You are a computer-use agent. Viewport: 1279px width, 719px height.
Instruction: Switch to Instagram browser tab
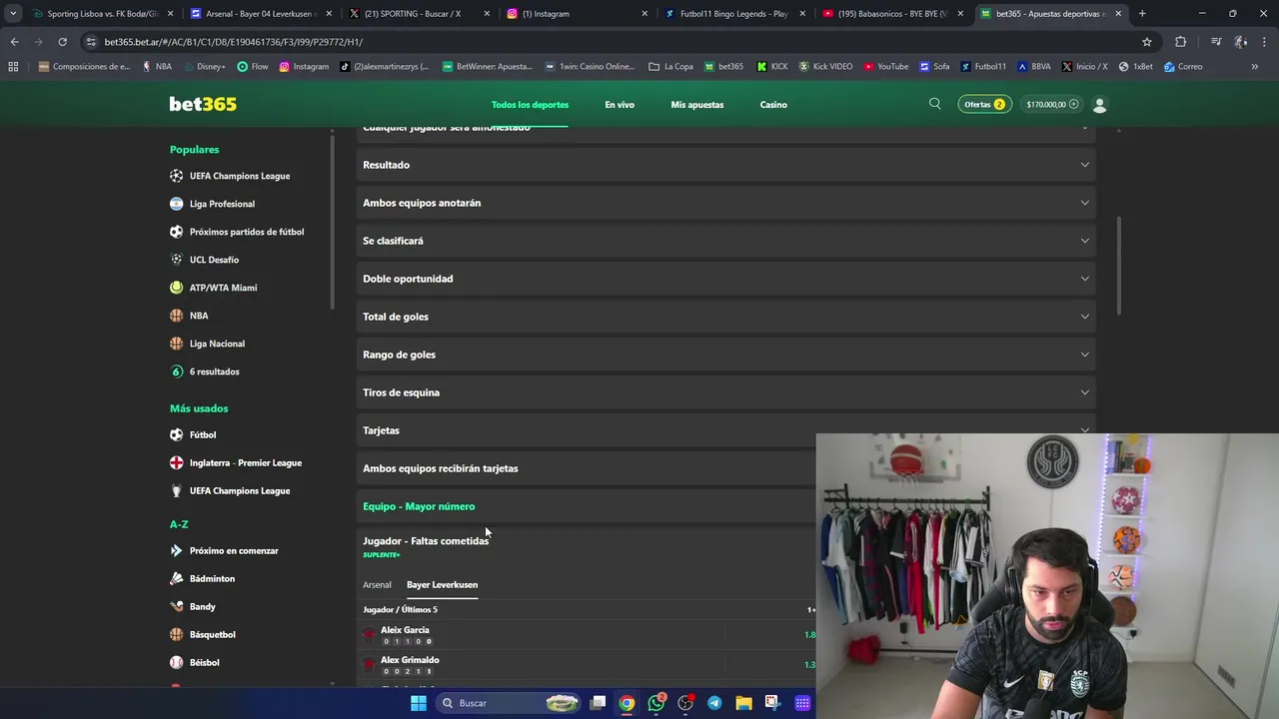point(575,14)
